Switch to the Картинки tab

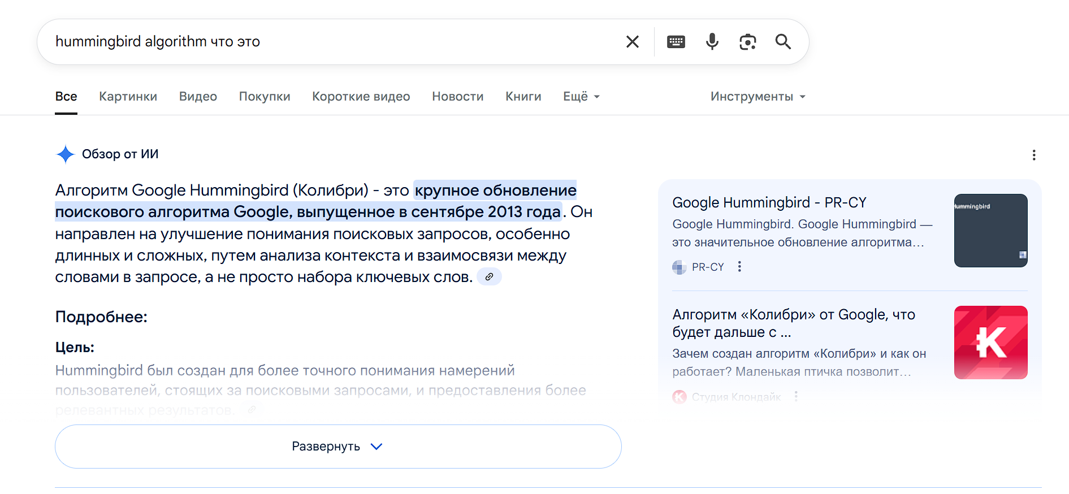pyautogui.click(x=128, y=97)
